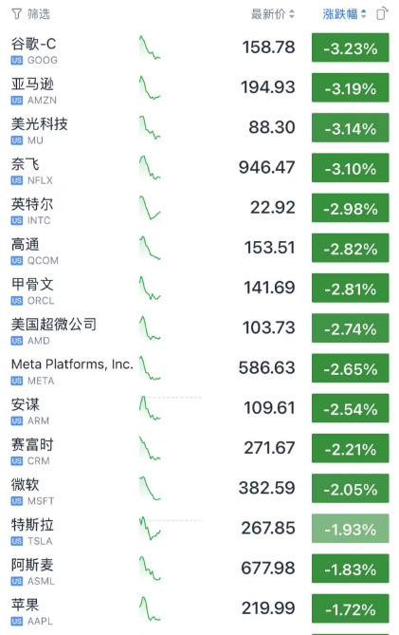Screen dimensions: 399x635
Task: Toggle 高通 change badge -2.82%
Action: tap(350, 248)
